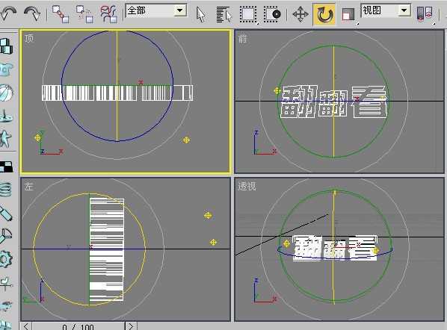Step timeline back with left arrow button
Viewport: 447px width, 330px height.
(26, 326)
